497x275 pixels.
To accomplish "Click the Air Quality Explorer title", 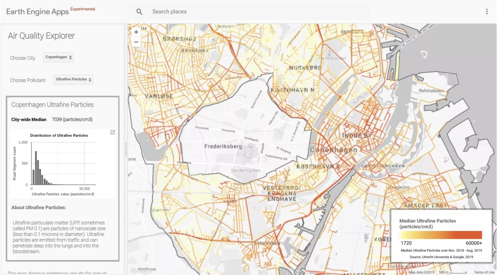I will pos(41,36).
